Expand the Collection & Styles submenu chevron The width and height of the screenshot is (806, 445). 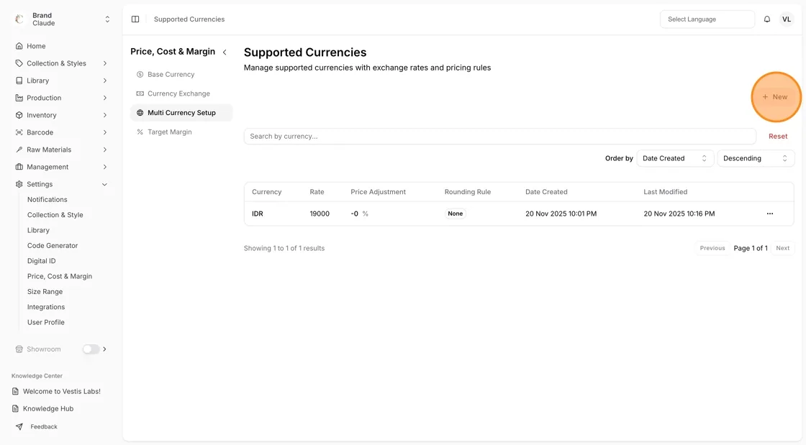105,63
